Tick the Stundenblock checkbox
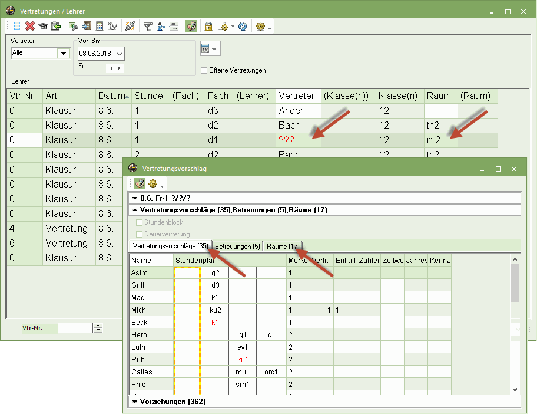The width and height of the screenshot is (537, 414). pos(139,222)
